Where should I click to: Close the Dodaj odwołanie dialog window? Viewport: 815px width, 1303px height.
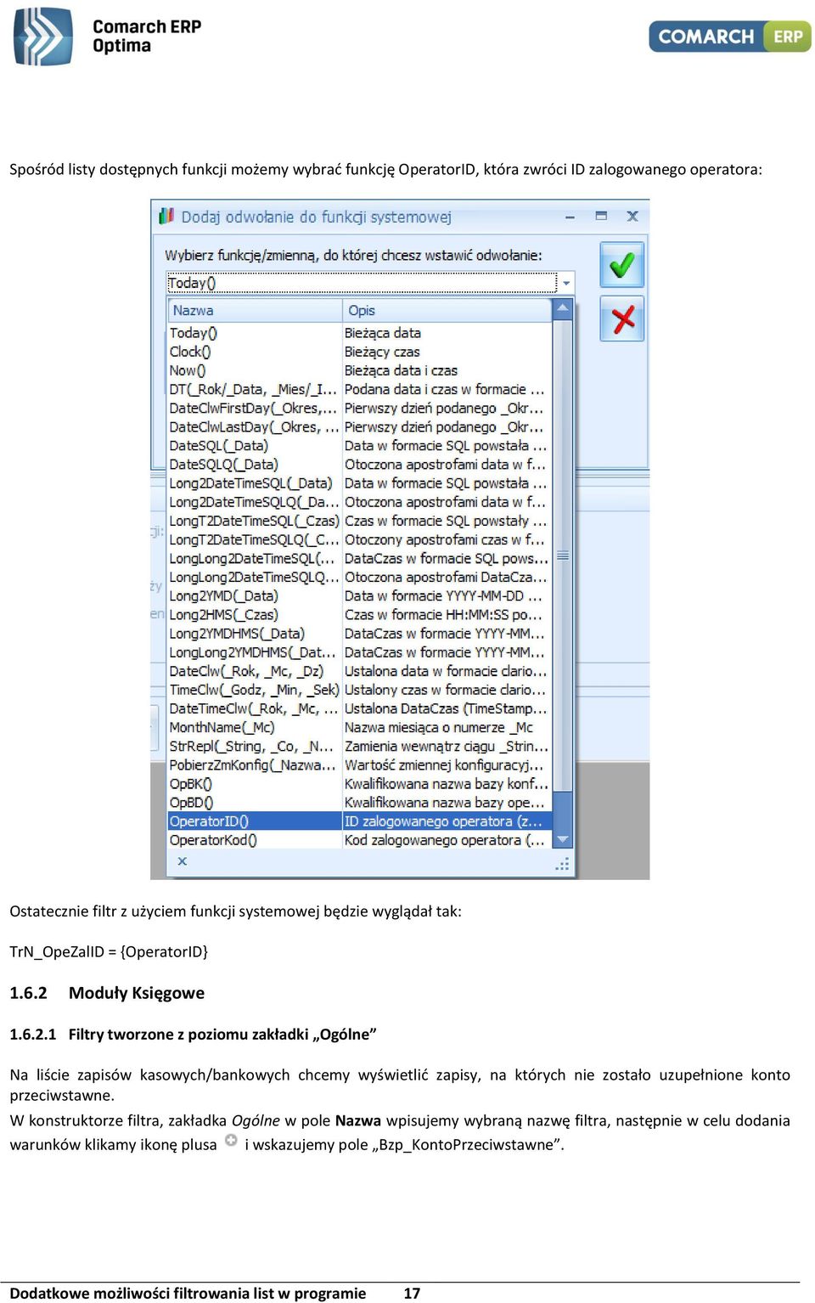pos(632,216)
